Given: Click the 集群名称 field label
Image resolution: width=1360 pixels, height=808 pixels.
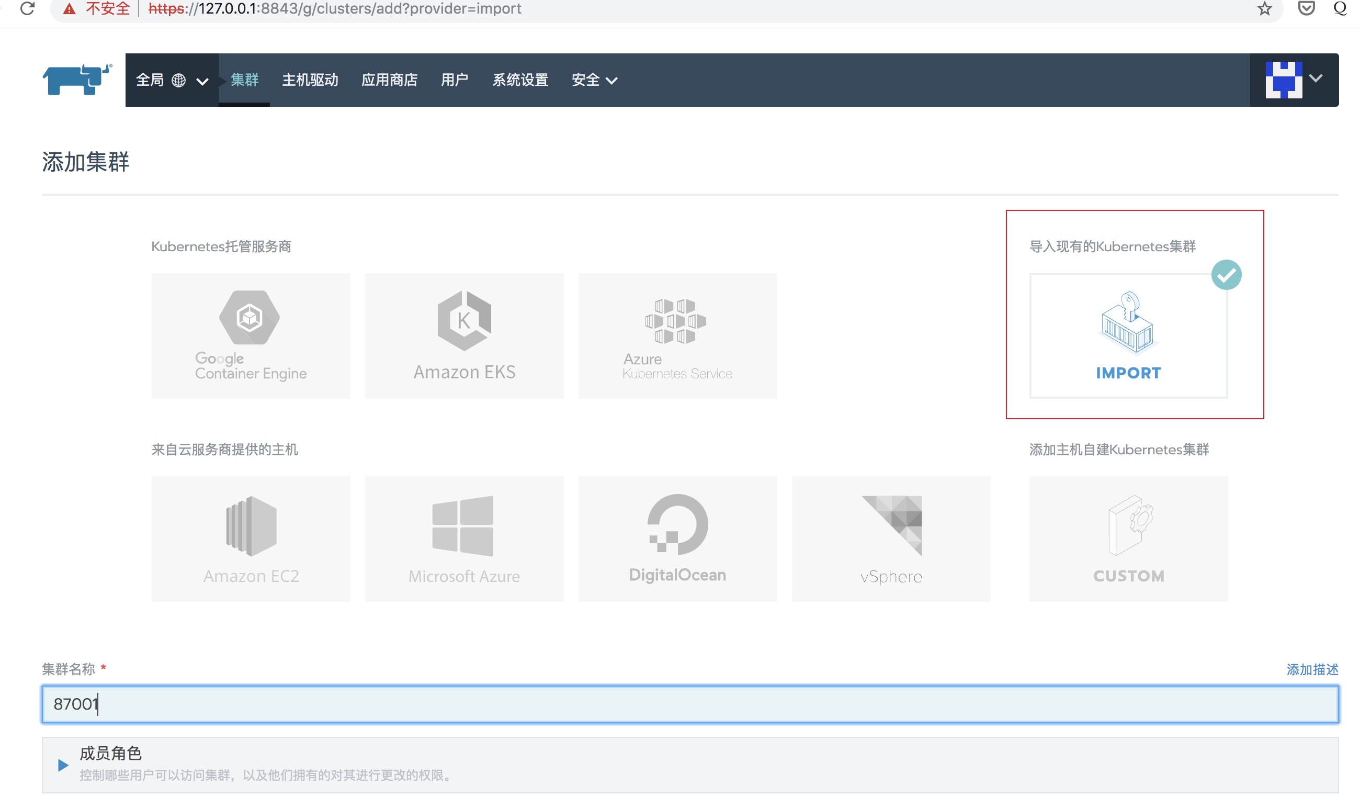Looking at the screenshot, I should (69, 669).
